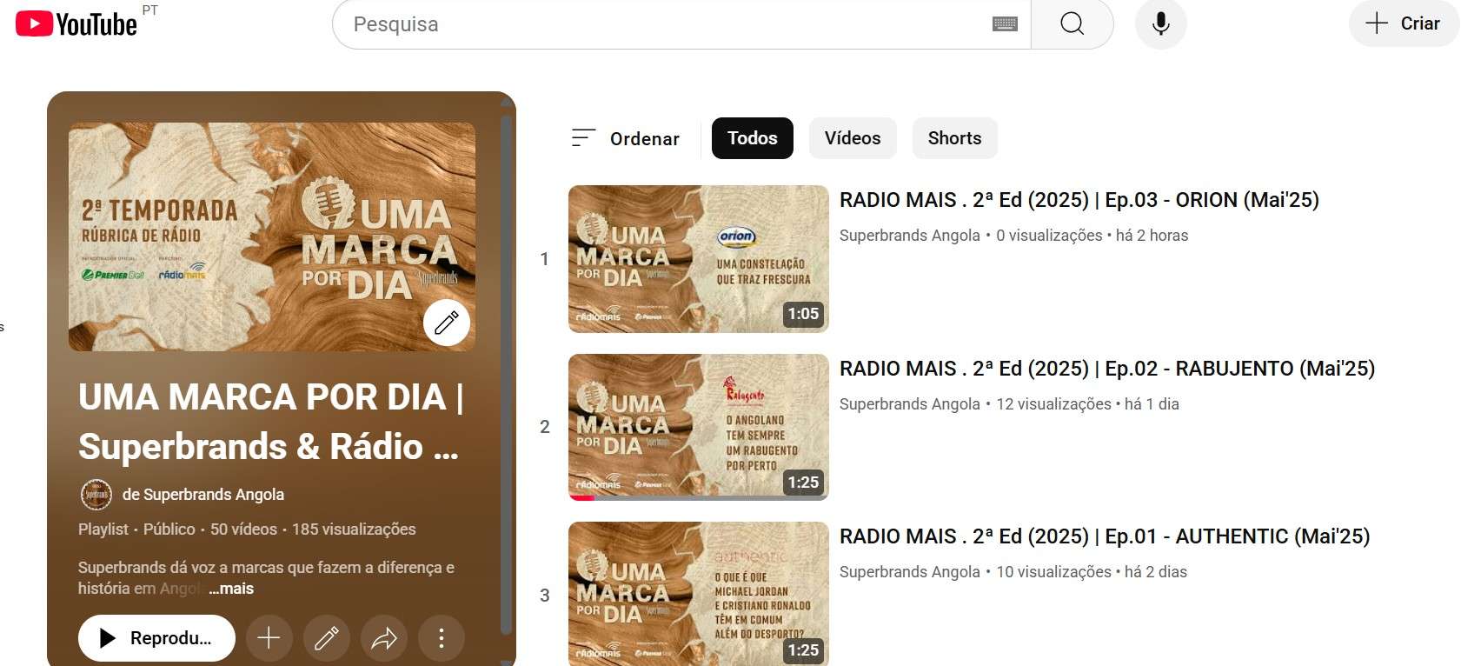Image resolution: width=1461 pixels, height=666 pixels.
Task: Share the playlist with arrow icon
Action: [x=383, y=638]
